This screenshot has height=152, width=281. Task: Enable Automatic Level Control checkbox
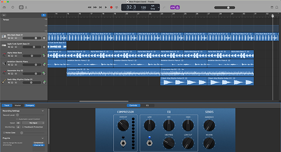[x=17, y=119]
